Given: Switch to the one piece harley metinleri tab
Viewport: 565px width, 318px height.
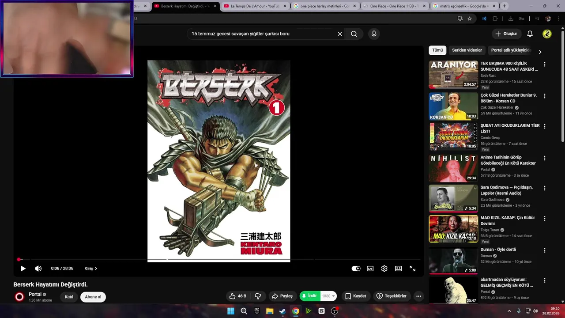Looking at the screenshot, I should click(325, 6).
